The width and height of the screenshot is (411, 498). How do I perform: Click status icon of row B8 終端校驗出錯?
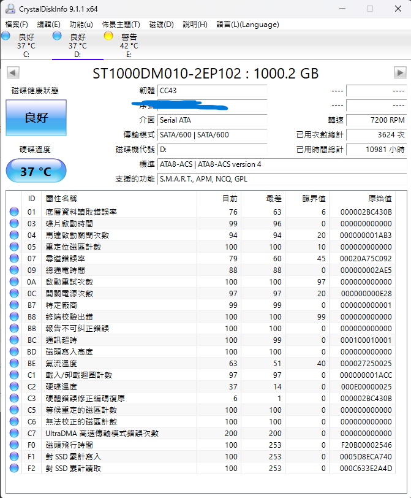[14, 316]
